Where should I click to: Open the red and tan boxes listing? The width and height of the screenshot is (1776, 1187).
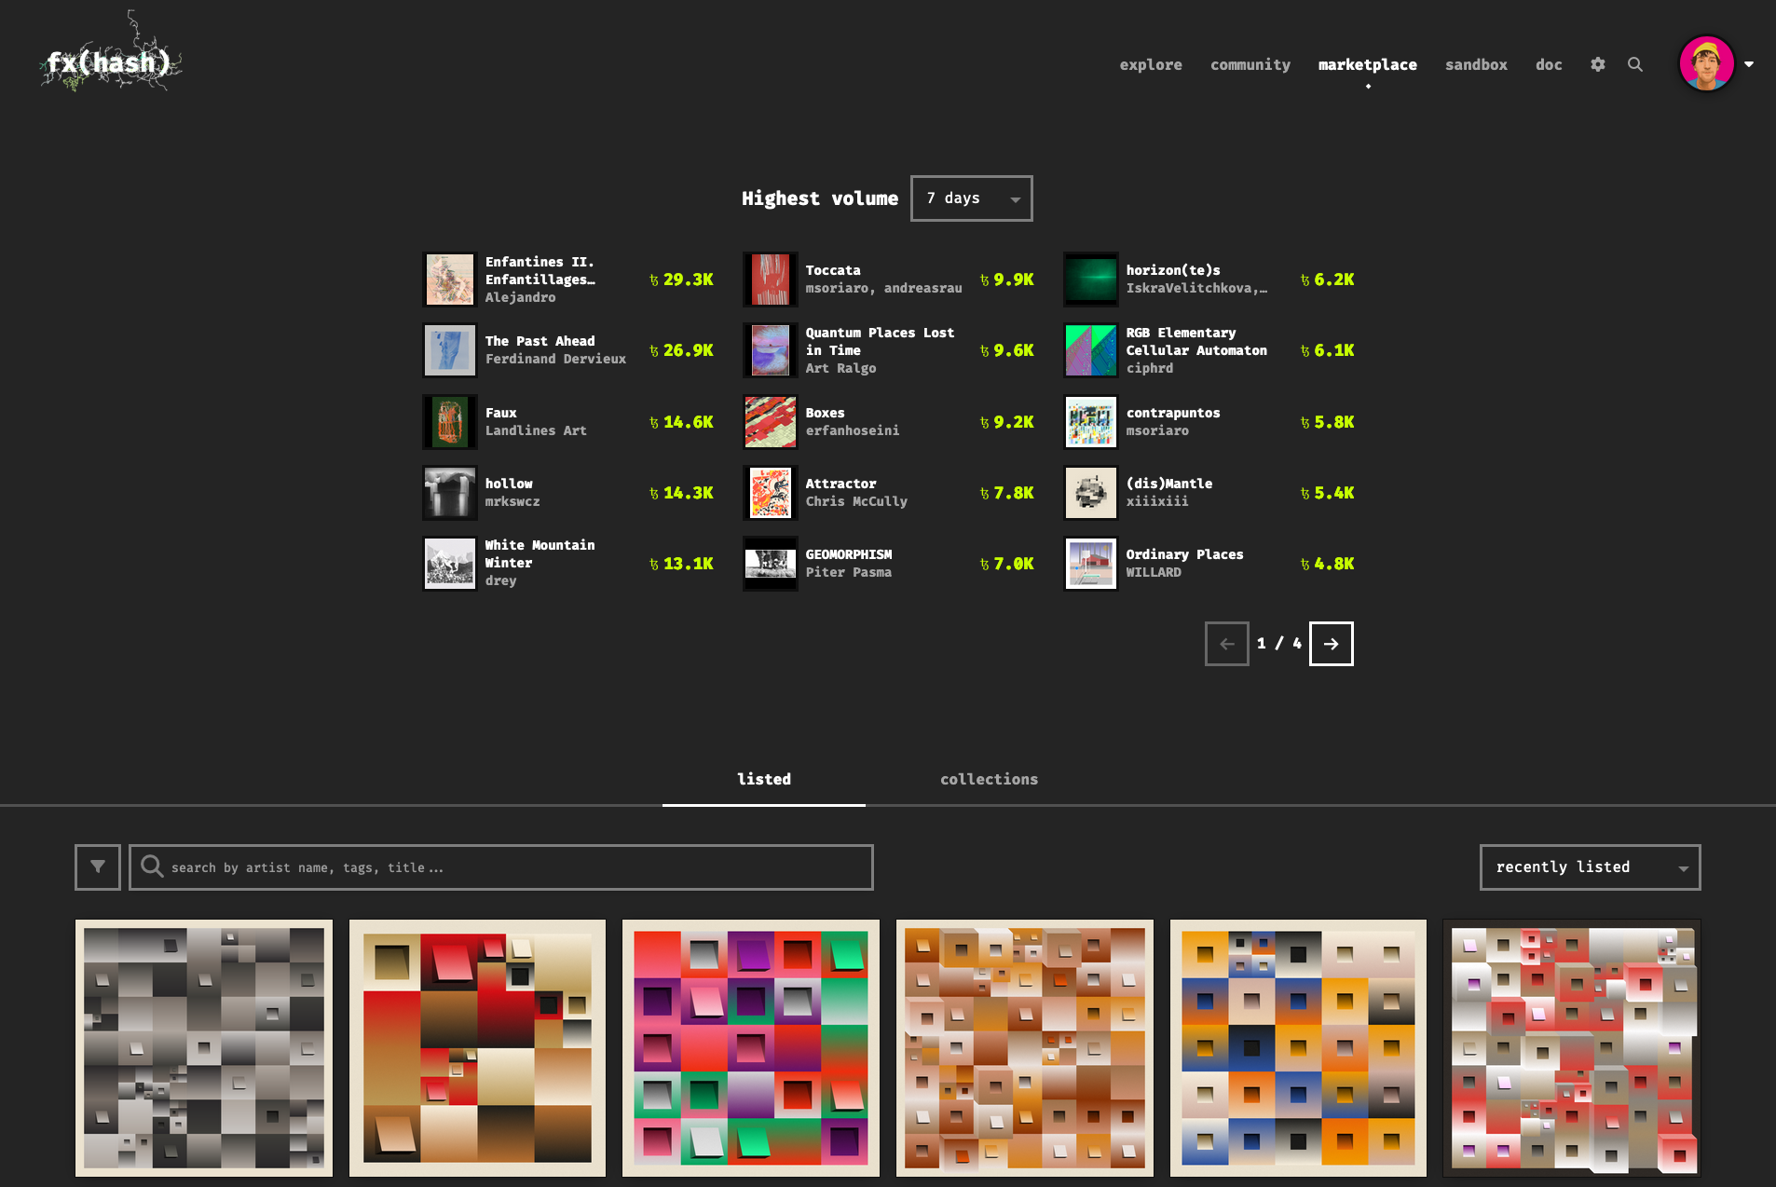(477, 1048)
